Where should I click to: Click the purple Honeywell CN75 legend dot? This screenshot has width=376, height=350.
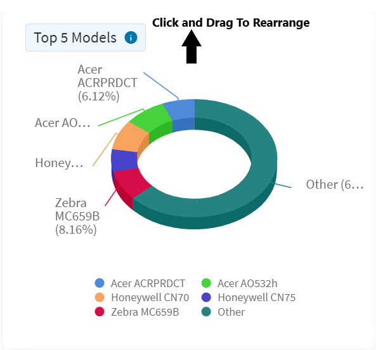[206, 297]
